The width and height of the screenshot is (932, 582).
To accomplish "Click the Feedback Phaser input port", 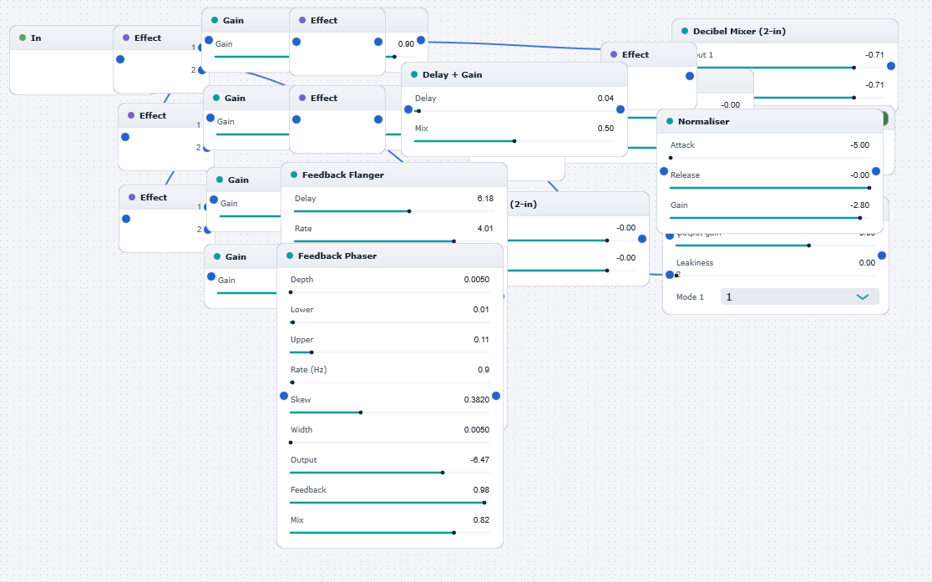I will click(283, 396).
